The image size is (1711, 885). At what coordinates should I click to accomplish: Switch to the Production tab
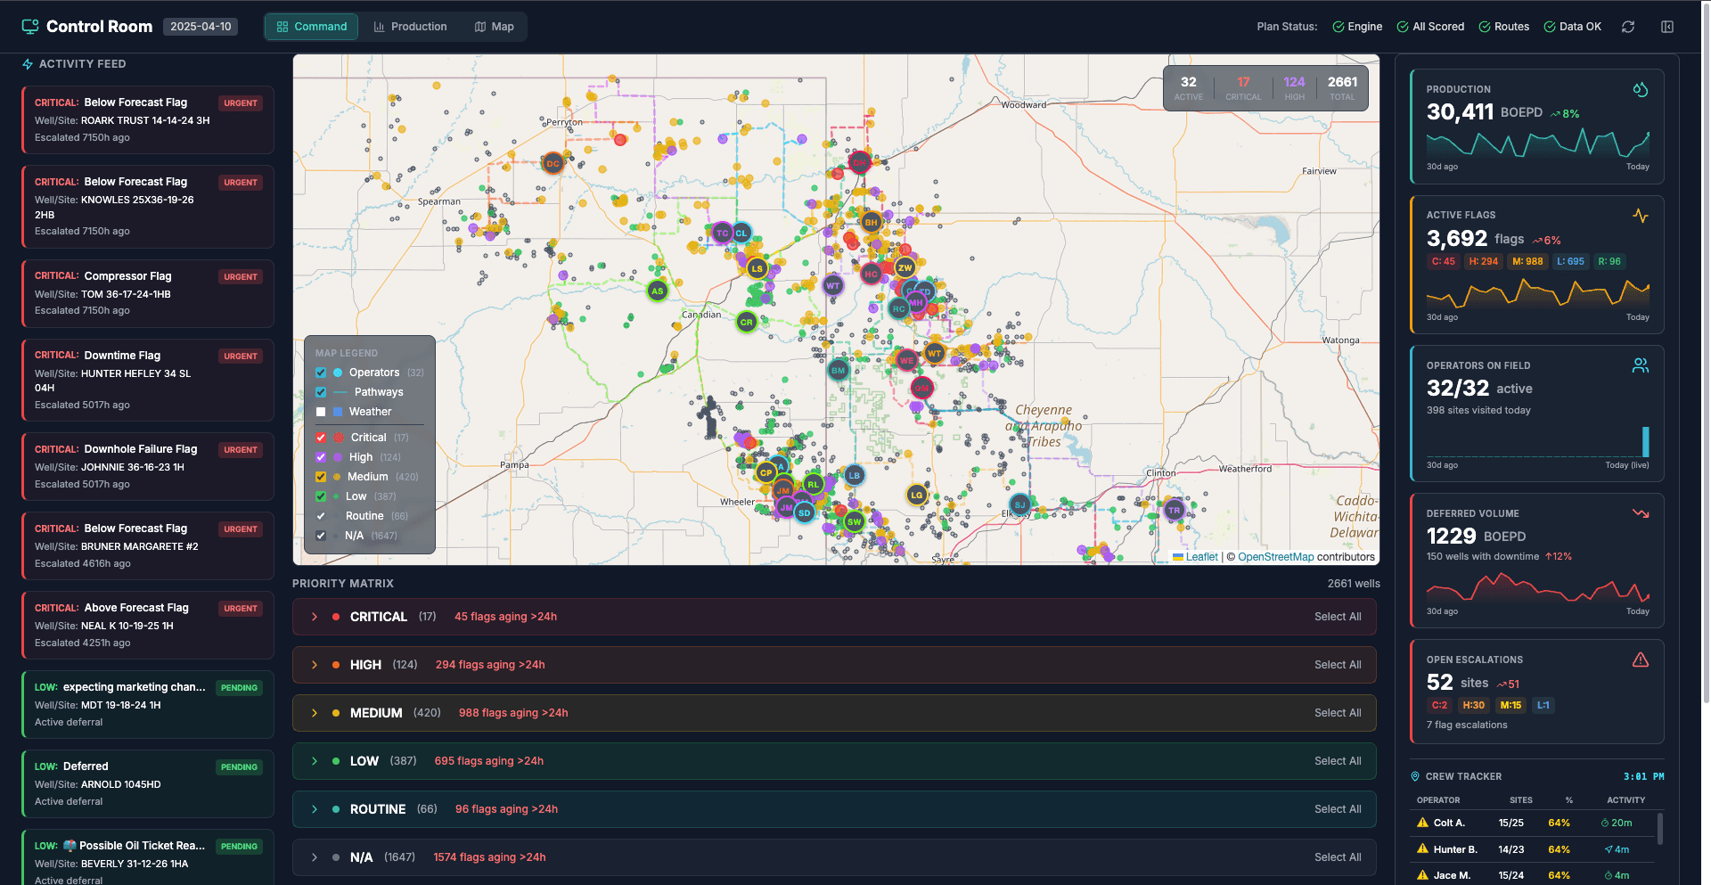pyautogui.click(x=410, y=27)
